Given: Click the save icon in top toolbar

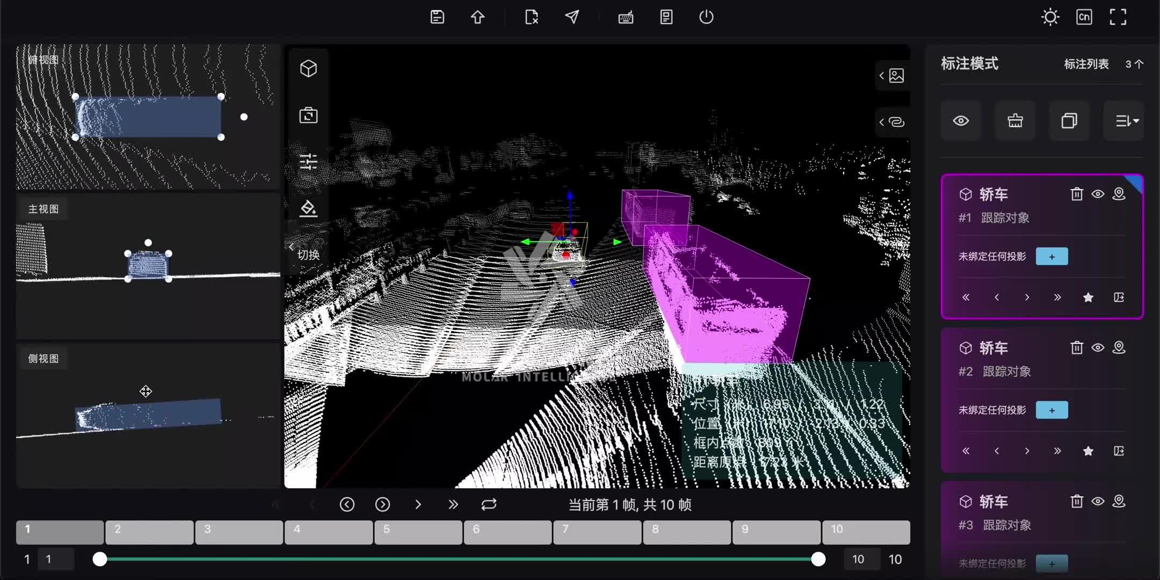Looking at the screenshot, I should (436, 17).
